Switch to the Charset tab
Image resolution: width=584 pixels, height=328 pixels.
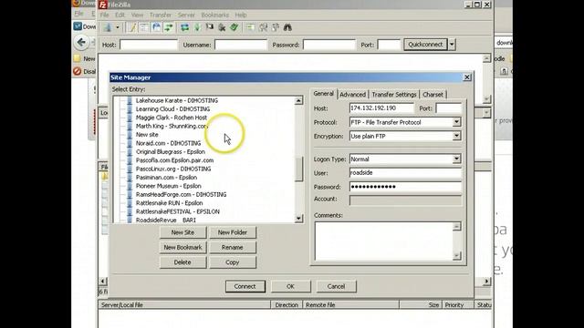point(433,95)
